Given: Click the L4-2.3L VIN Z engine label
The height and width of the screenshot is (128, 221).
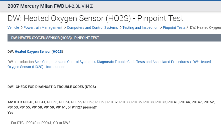Looking at the screenshot, I should pyautogui.click(x=79, y=6).
